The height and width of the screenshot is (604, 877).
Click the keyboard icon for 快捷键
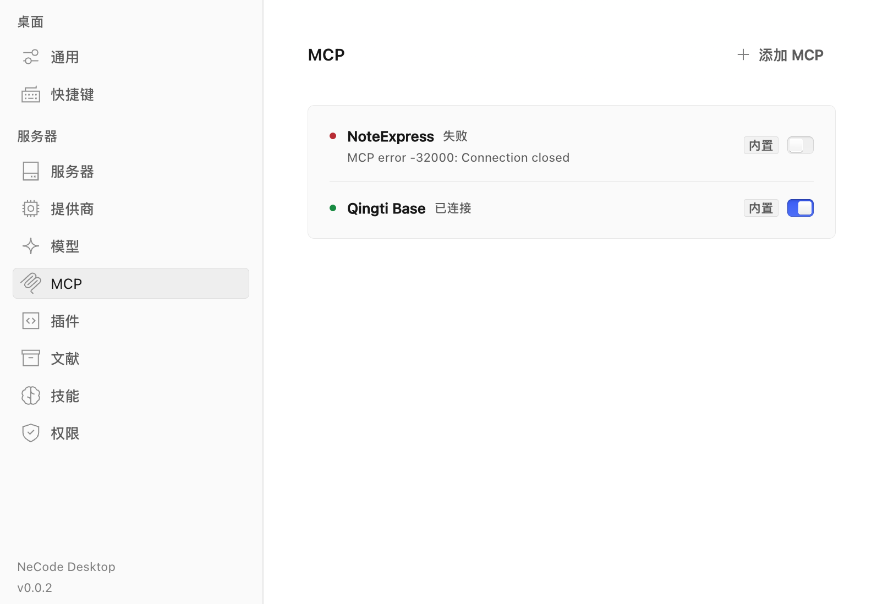(x=31, y=94)
